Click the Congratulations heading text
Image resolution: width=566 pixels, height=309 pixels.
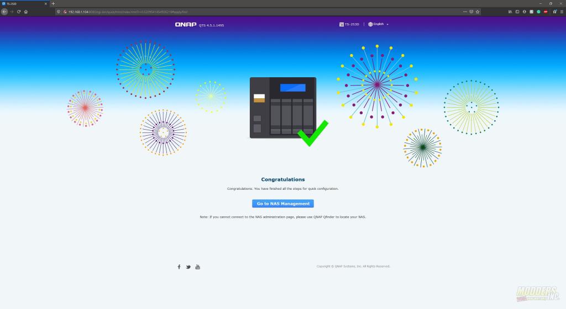tap(283, 179)
